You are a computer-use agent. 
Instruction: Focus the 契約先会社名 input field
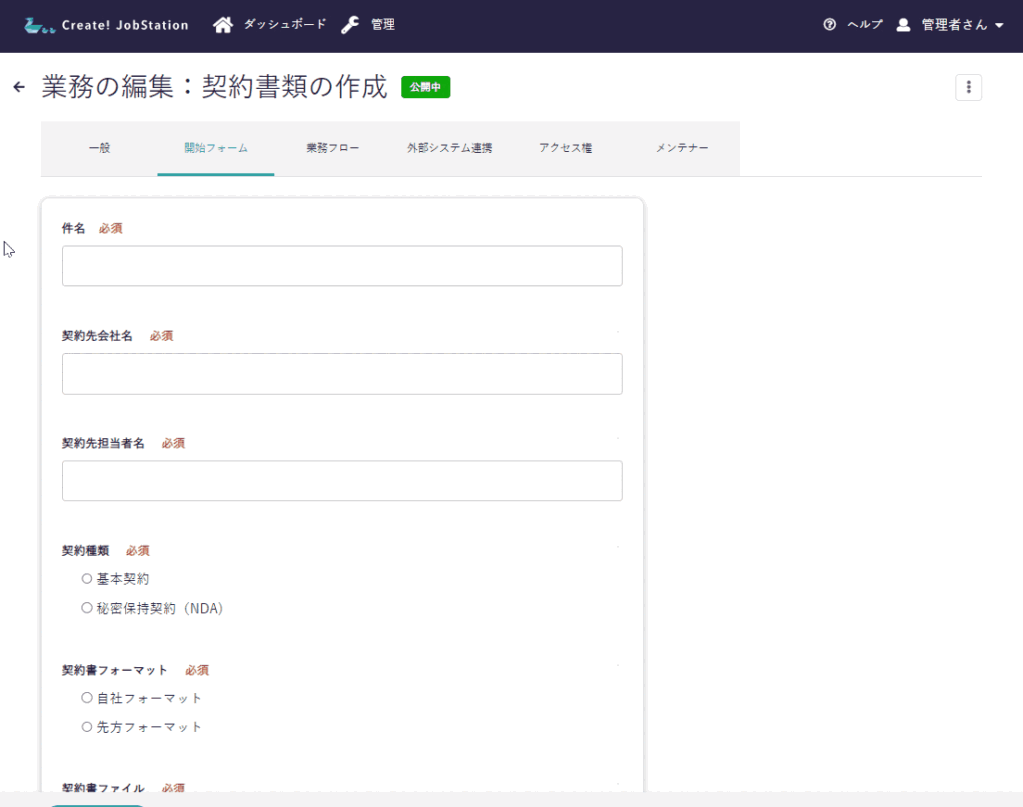[x=342, y=374]
